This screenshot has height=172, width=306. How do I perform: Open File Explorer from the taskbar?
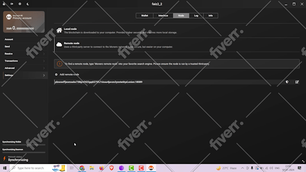click(92, 168)
